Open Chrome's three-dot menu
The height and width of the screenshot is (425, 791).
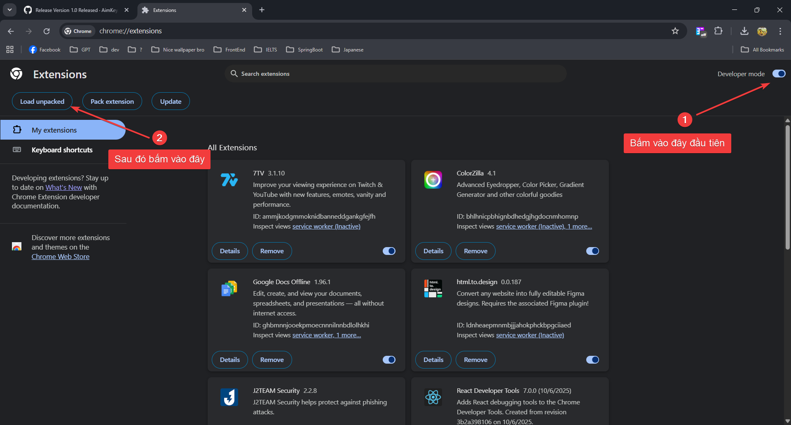point(780,31)
